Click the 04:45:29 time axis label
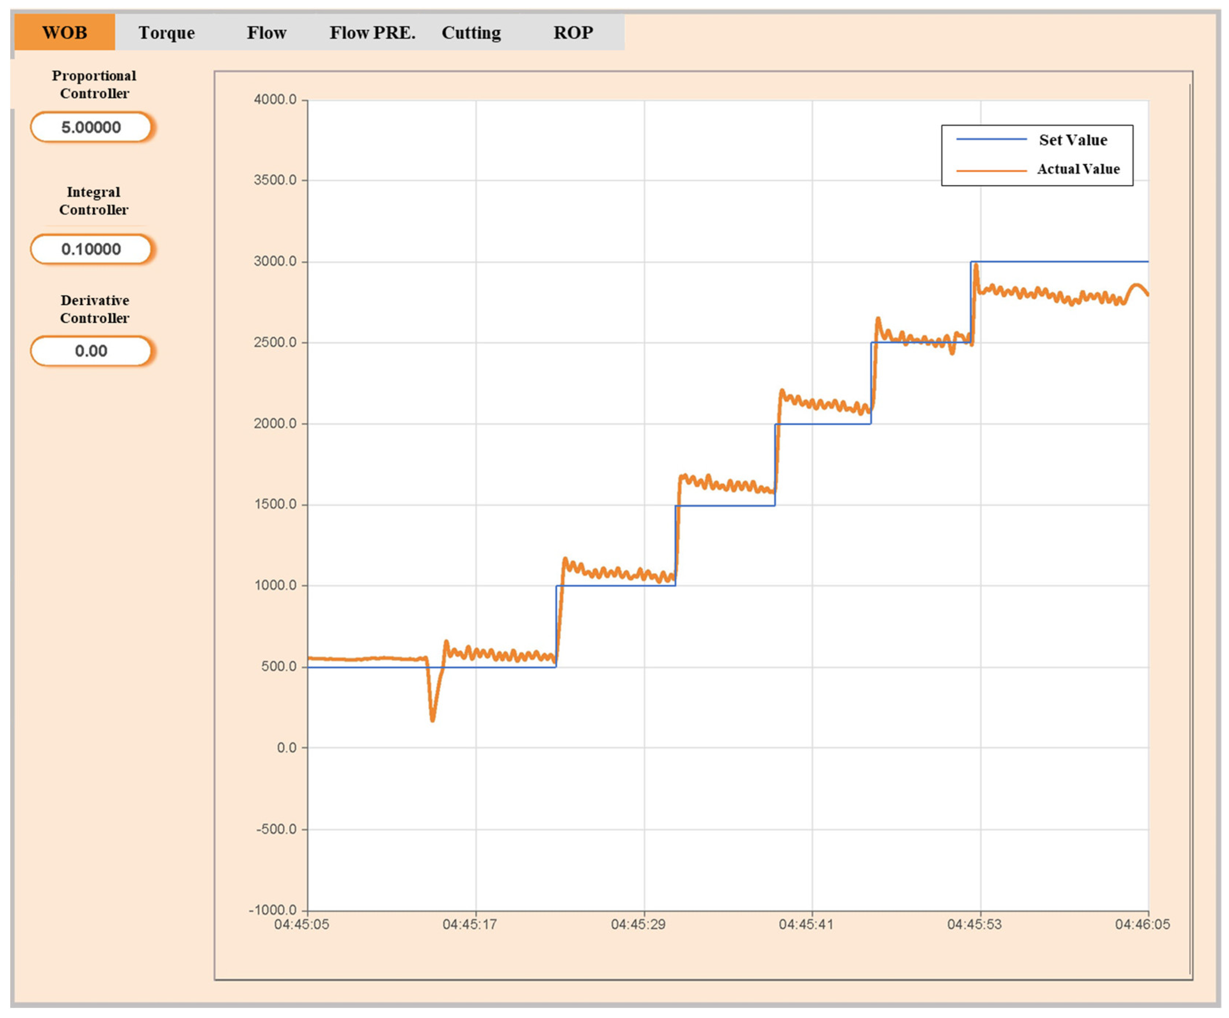1229x1018 pixels. point(638,925)
